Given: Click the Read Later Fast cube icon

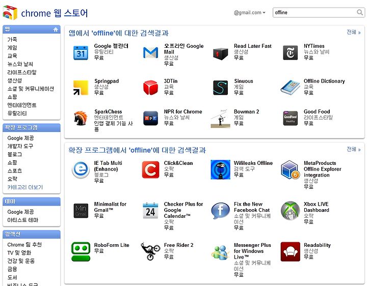Looking at the screenshot, I should 220,53.
